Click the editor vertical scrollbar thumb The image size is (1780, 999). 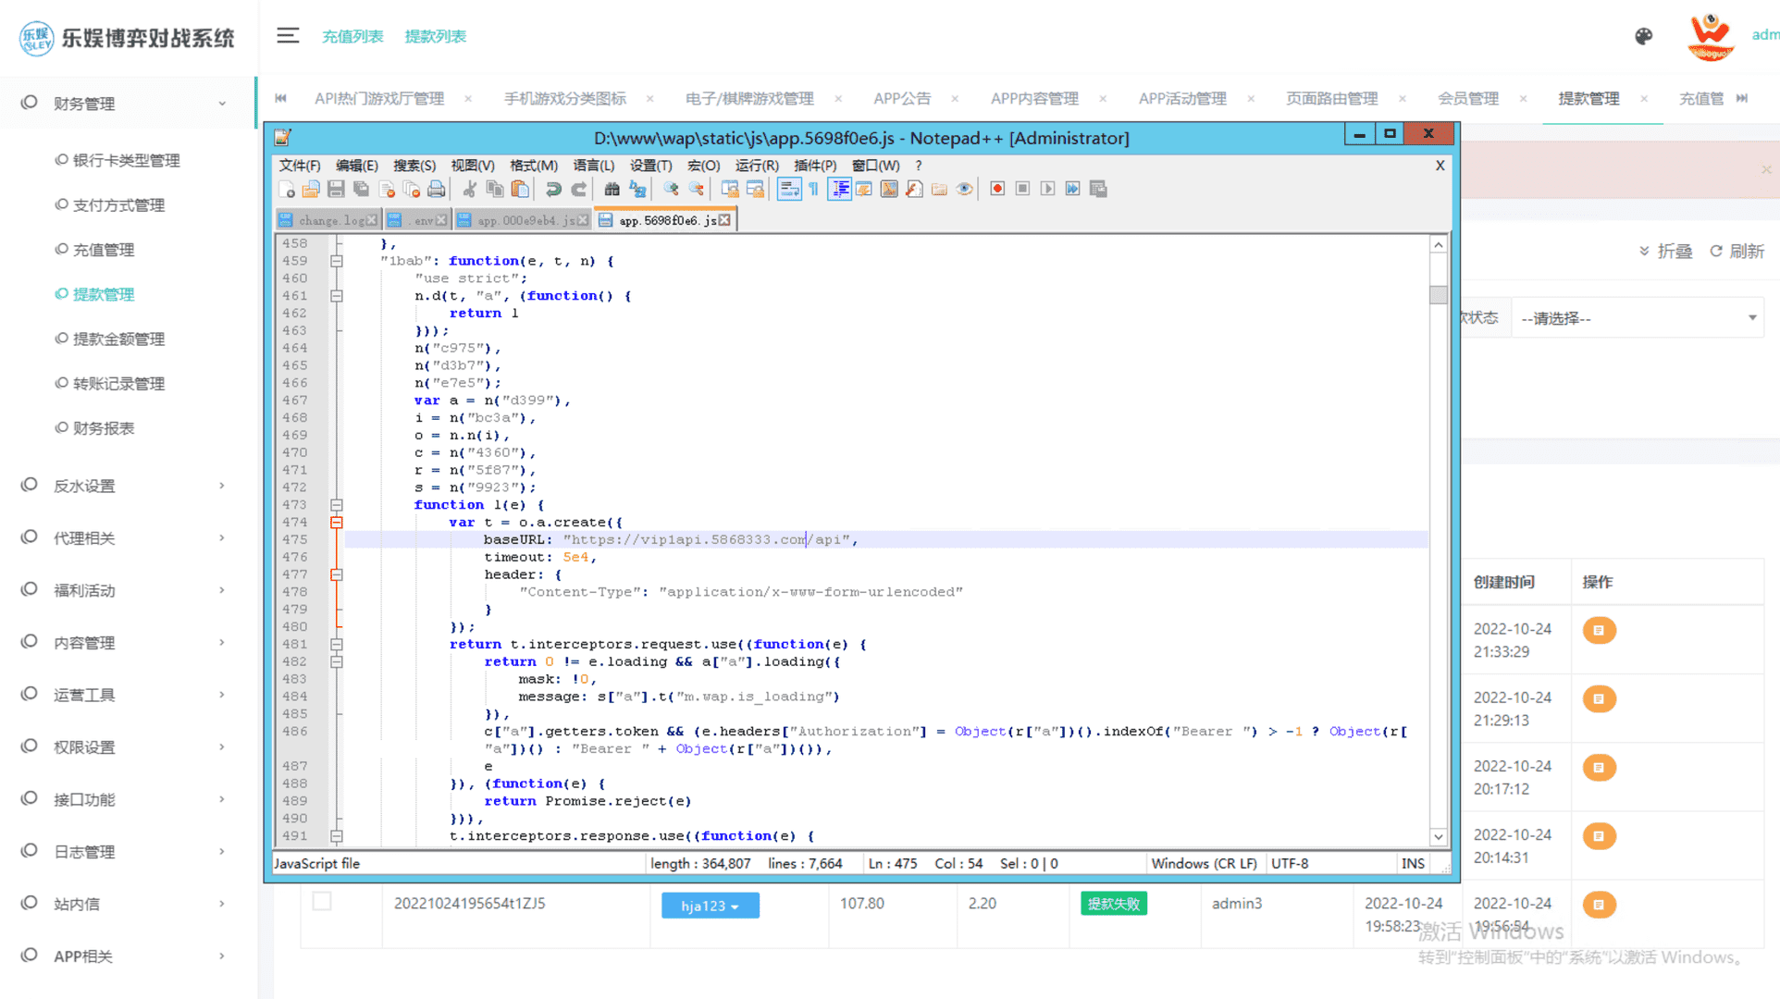1438,294
